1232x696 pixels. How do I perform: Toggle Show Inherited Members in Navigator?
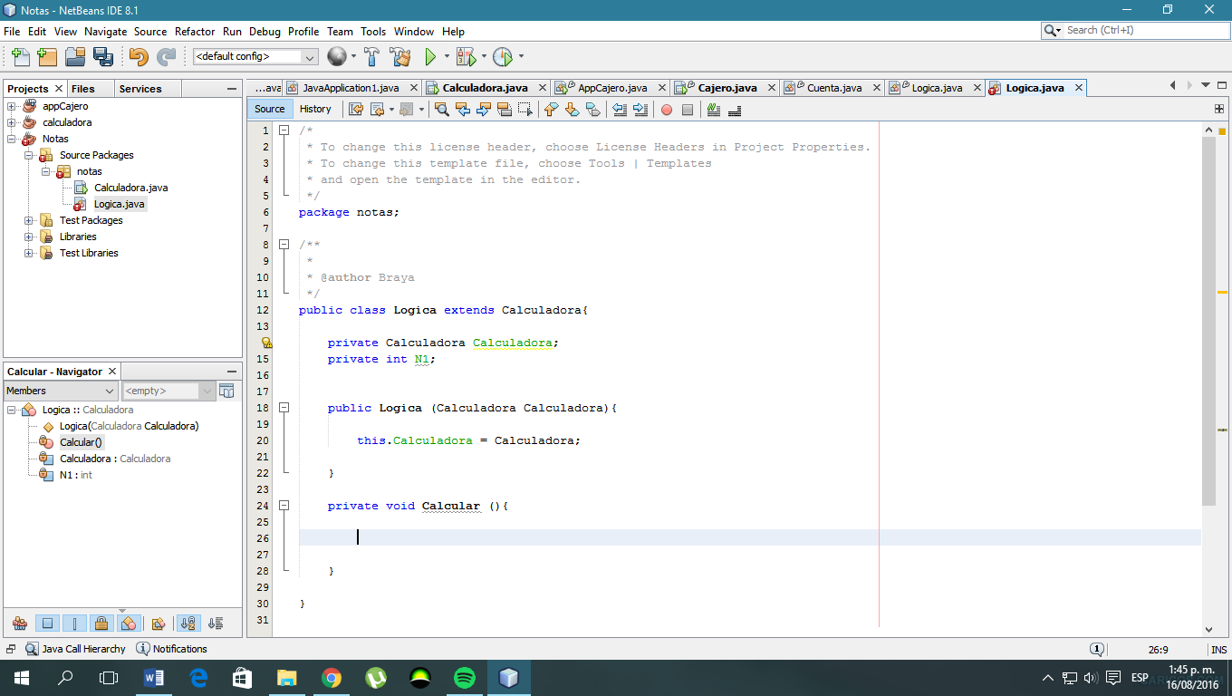coord(20,623)
